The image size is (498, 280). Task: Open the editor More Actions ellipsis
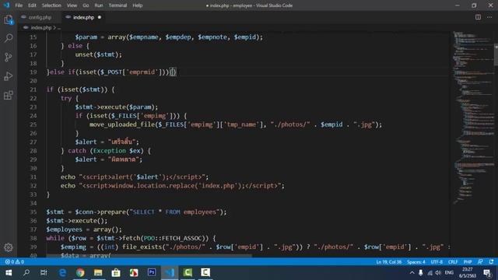(x=489, y=17)
